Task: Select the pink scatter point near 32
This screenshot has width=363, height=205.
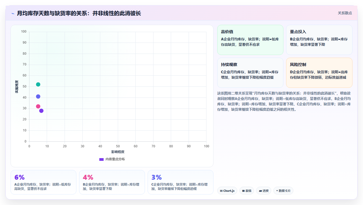Action: coord(38,106)
